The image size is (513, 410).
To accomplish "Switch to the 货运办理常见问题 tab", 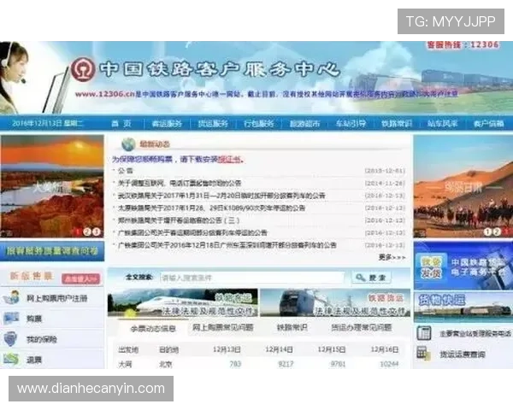I will click(362, 327).
